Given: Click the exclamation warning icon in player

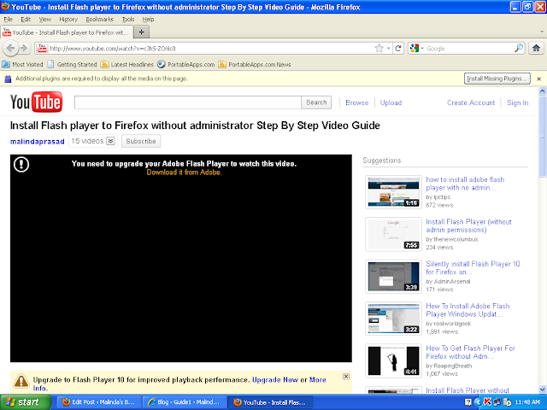Looking at the screenshot, I should click(21, 164).
